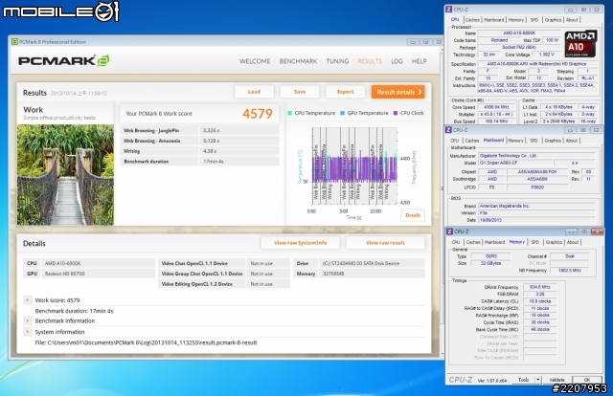Click the top CPU-Z window title icon
This screenshot has height=396, width=613.
449,10
